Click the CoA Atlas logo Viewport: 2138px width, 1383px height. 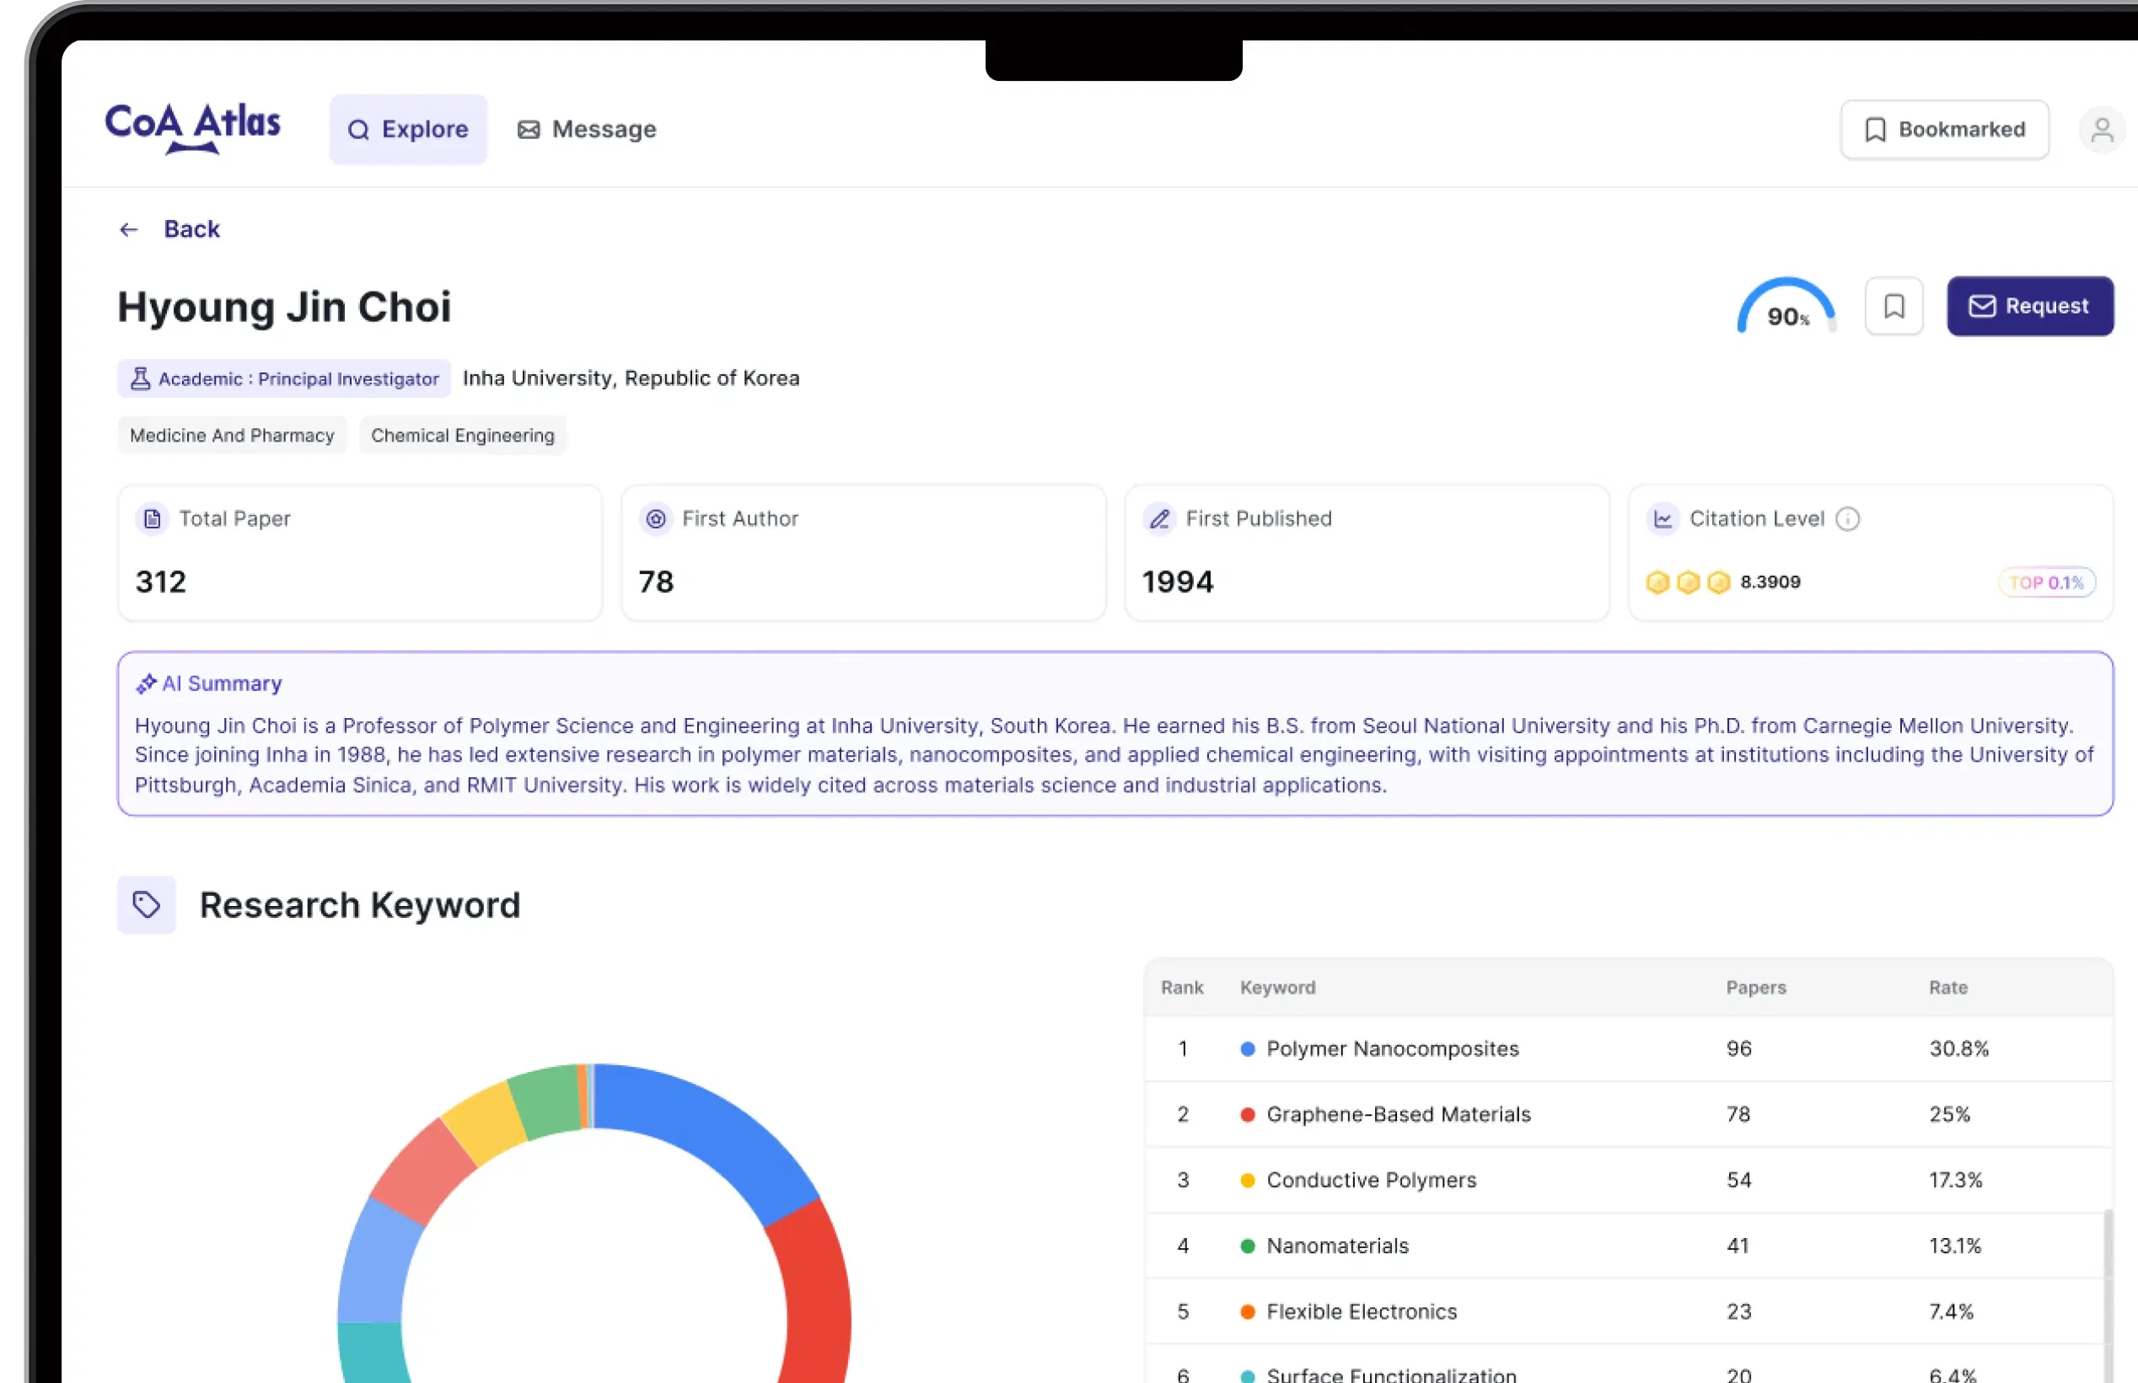tap(192, 128)
